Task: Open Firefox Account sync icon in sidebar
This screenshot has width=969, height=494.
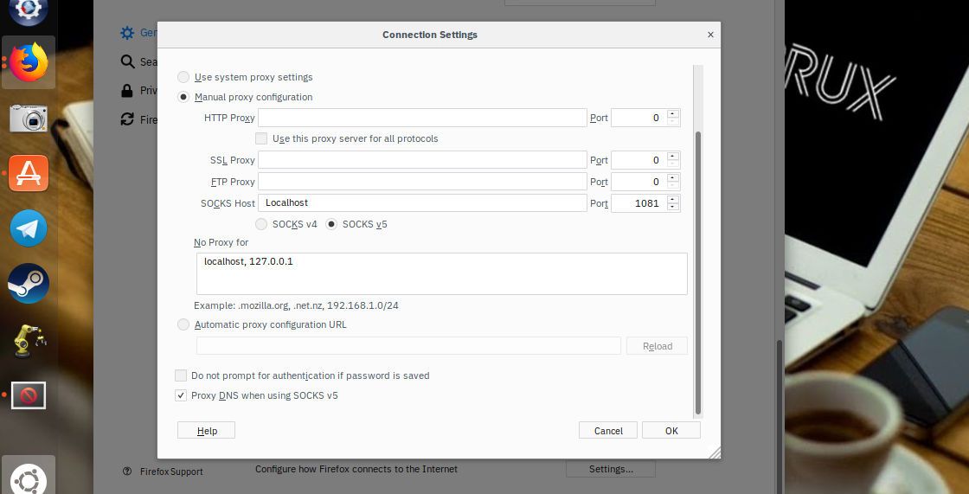Action: point(127,119)
